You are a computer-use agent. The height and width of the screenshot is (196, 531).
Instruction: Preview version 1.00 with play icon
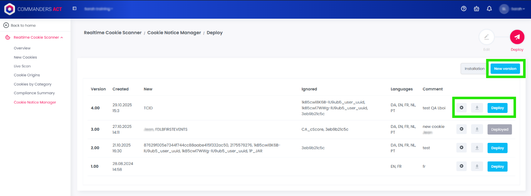[461, 167]
